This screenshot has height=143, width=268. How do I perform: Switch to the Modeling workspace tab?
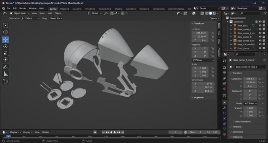coord(65,9)
